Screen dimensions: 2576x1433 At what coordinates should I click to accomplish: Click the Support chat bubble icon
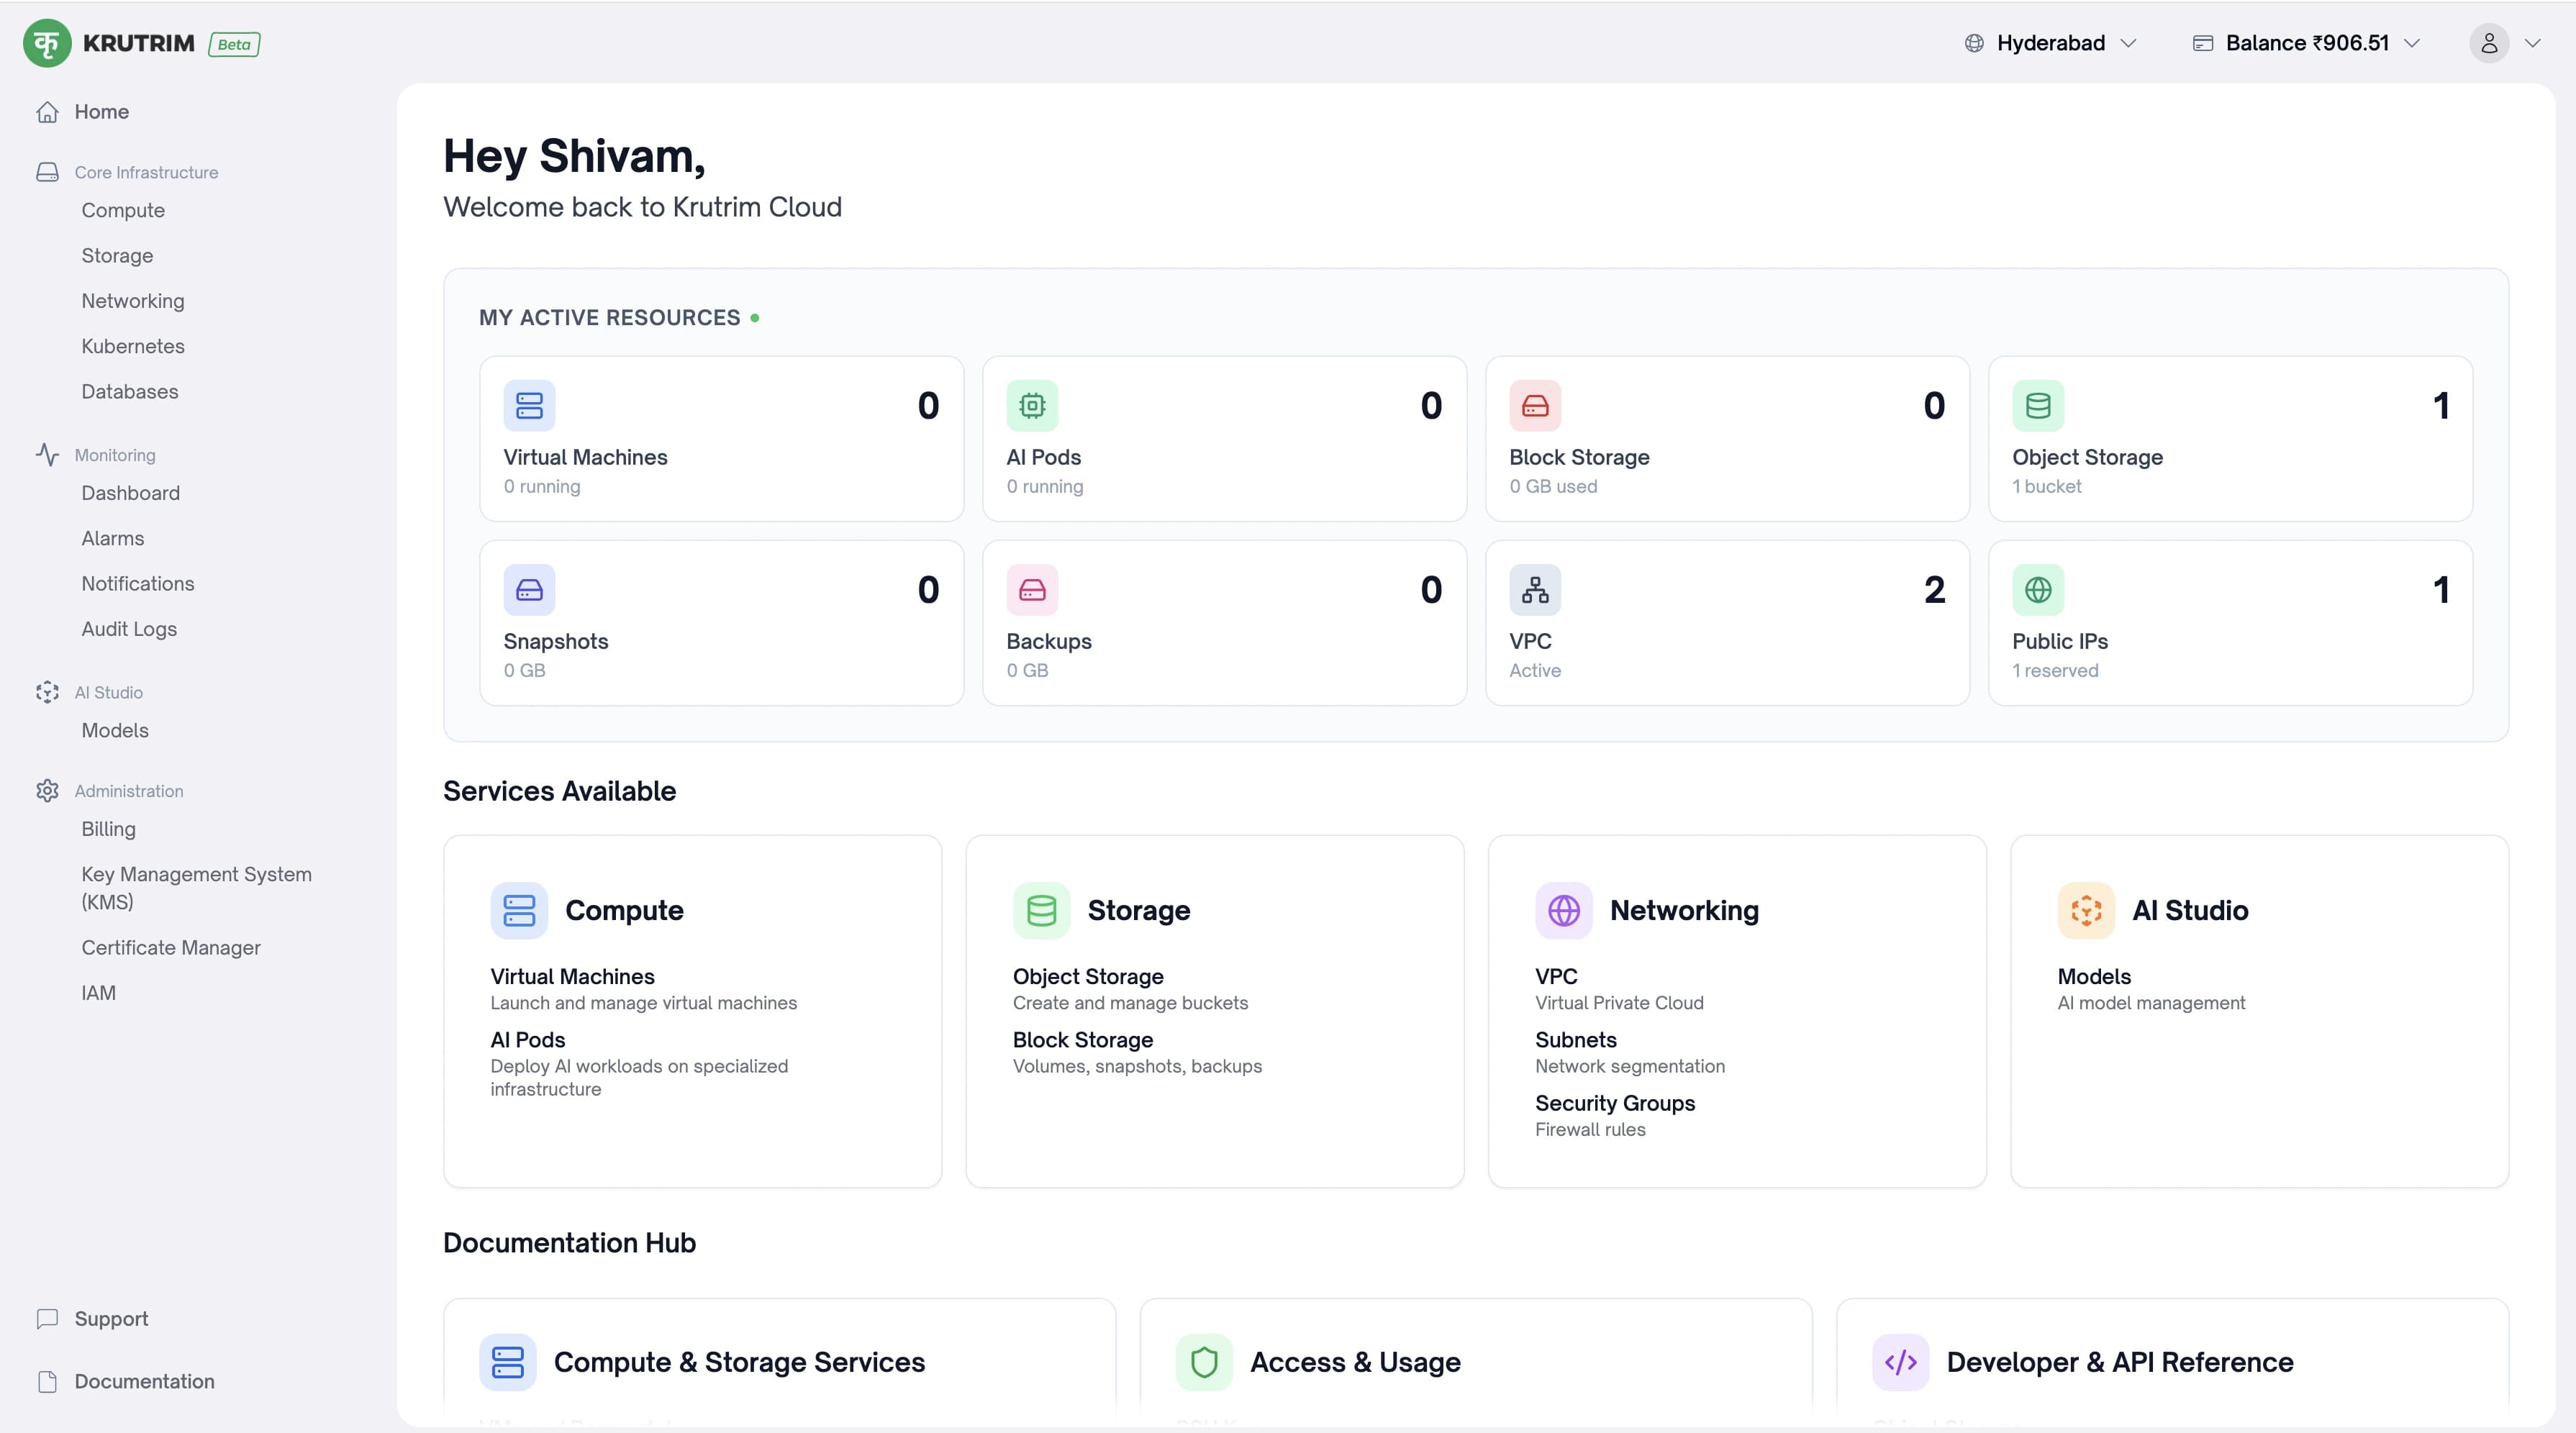pos(47,1319)
